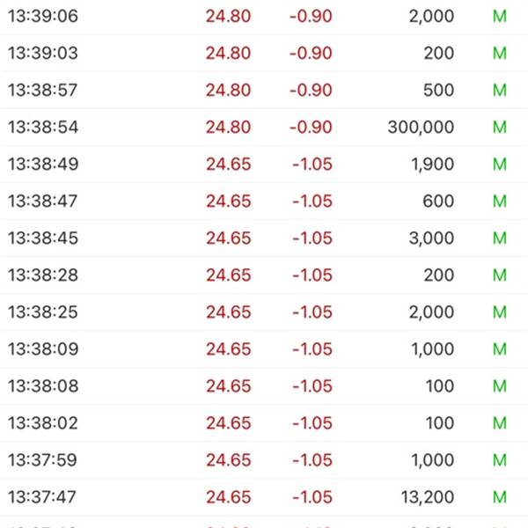Click the M marker for 13:38:08

(x=500, y=386)
